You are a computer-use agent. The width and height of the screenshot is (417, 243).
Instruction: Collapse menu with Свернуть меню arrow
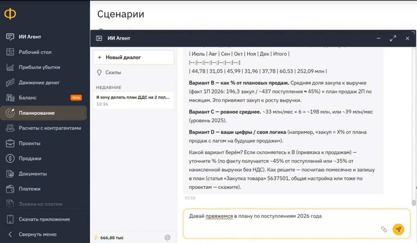coord(10,234)
